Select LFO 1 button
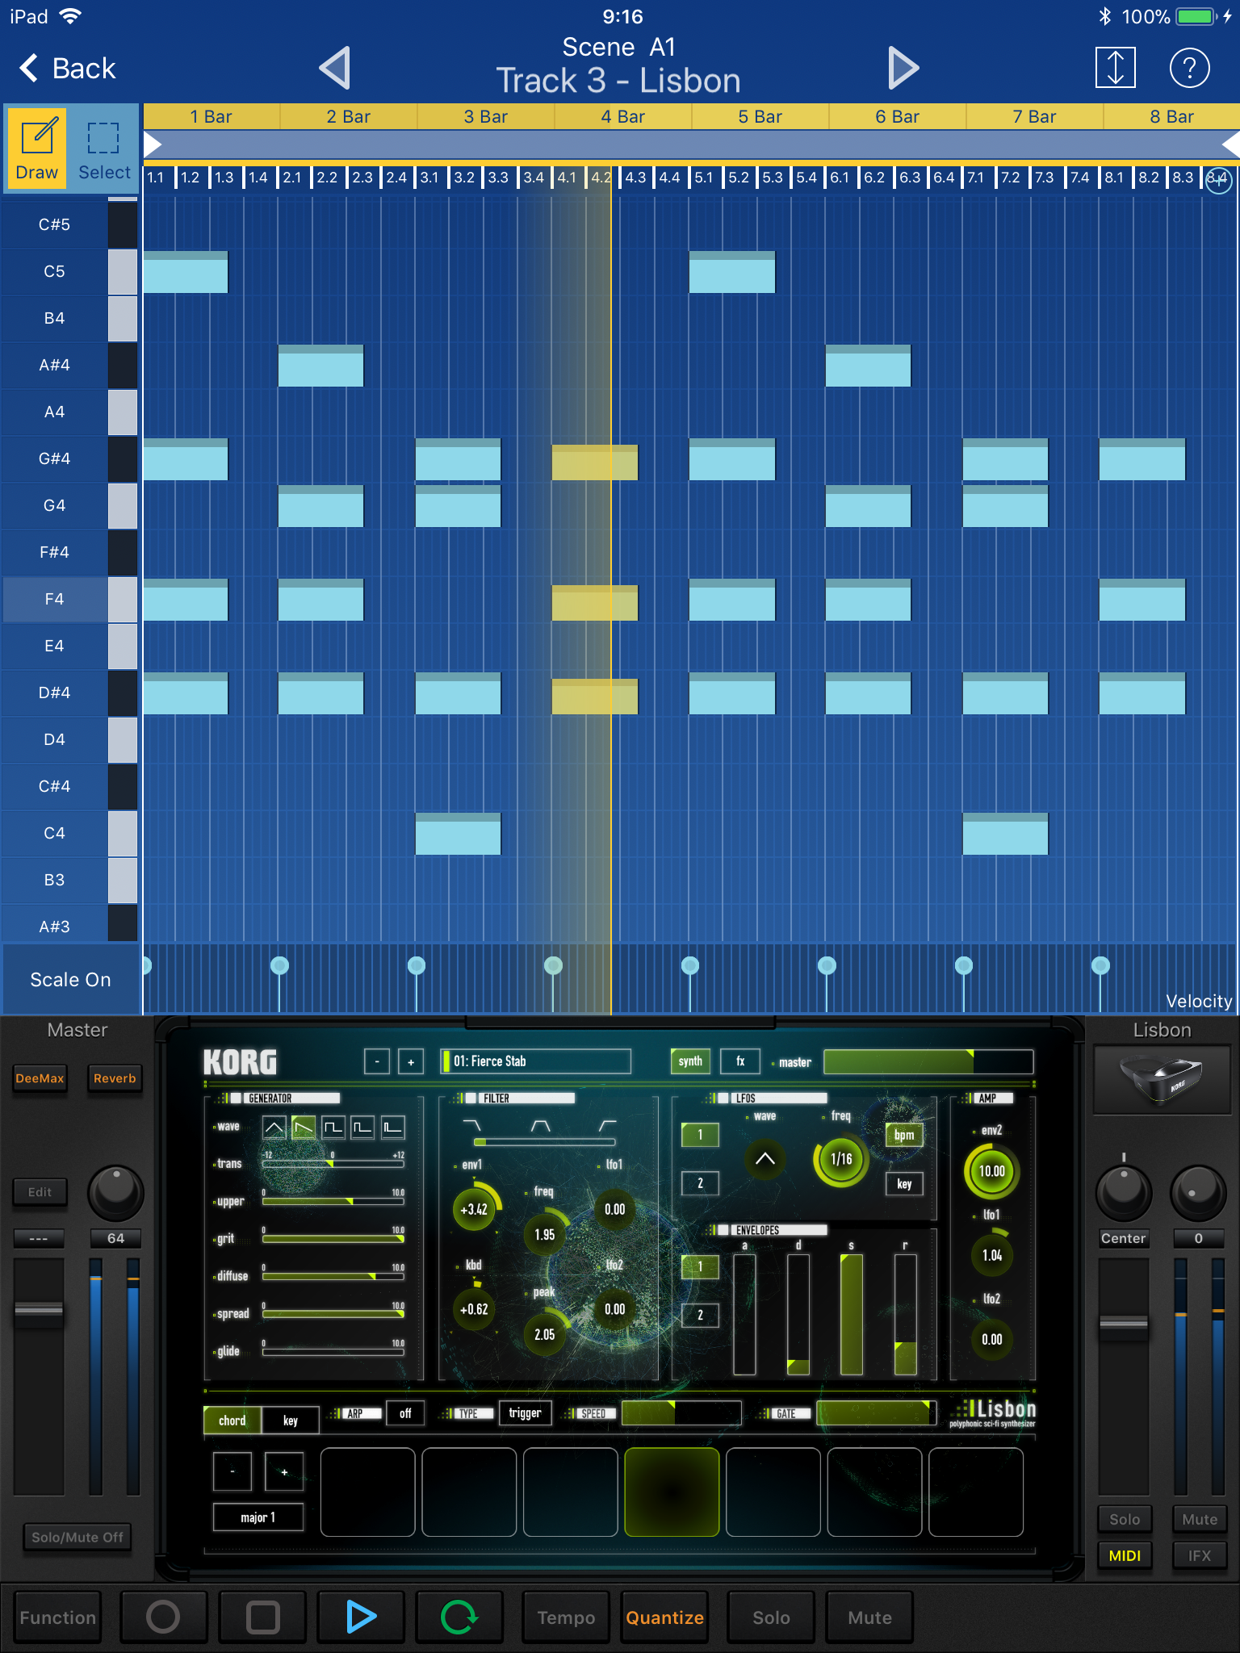The image size is (1240, 1653). (x=700, y=1135)
